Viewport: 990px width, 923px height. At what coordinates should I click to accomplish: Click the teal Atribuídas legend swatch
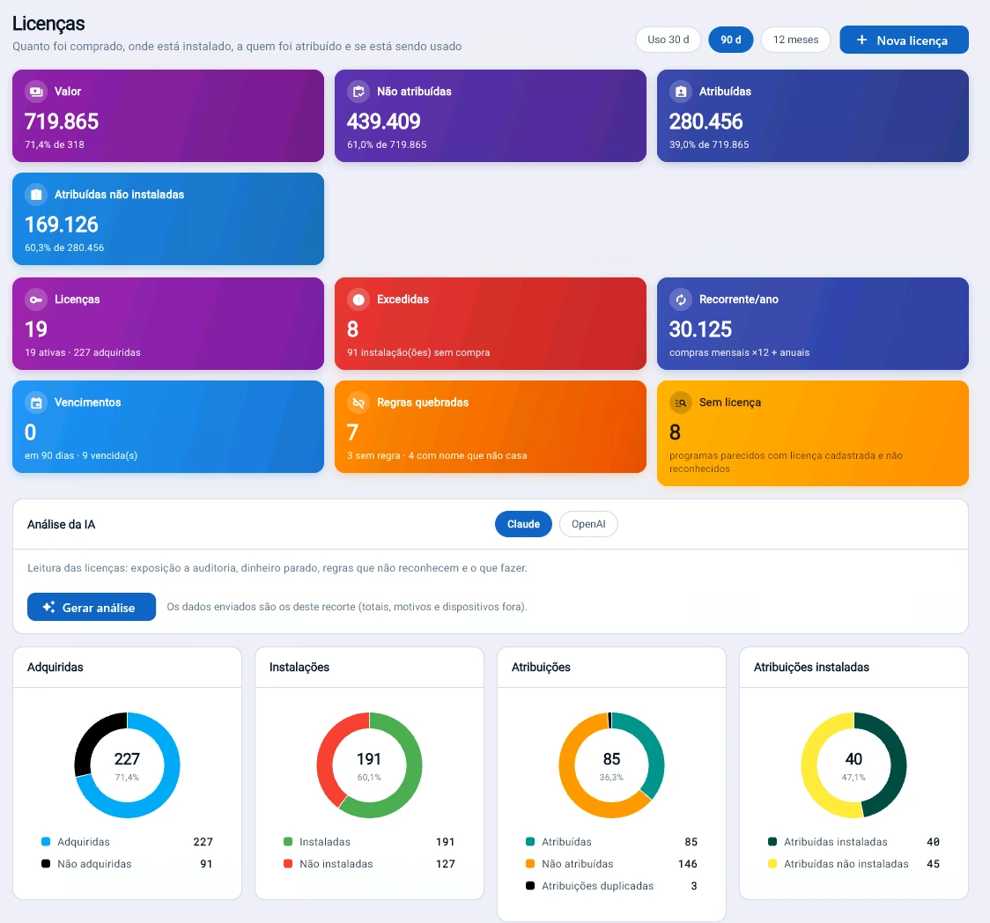(x=530, y=842)
